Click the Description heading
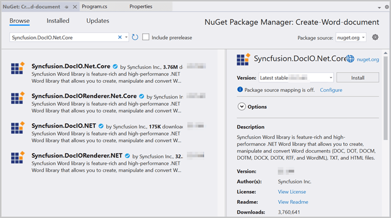Screen dimensions: 391x218 (x=251, y=127)
